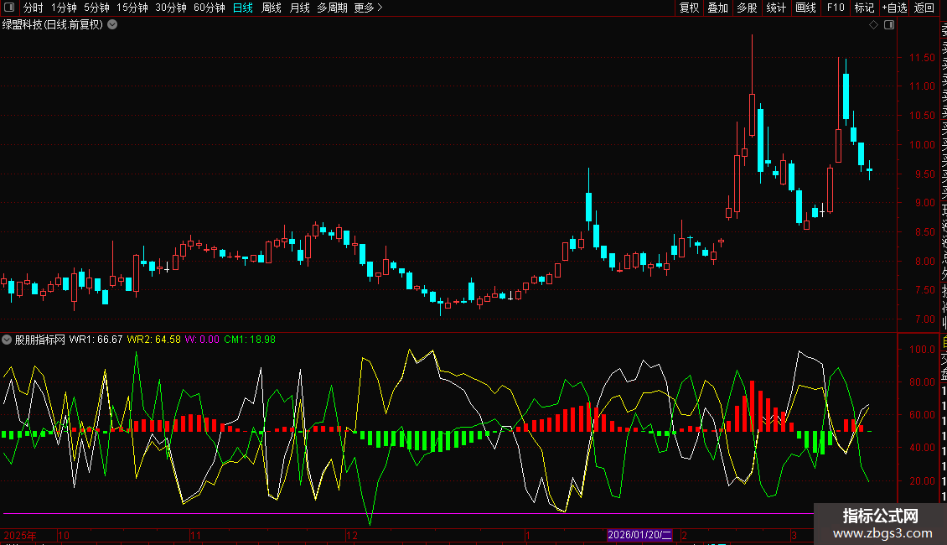Viewport: 947px width, 545px height.
Task: Click the diamond marker icon above chart
Action: [x=874, y=25]
